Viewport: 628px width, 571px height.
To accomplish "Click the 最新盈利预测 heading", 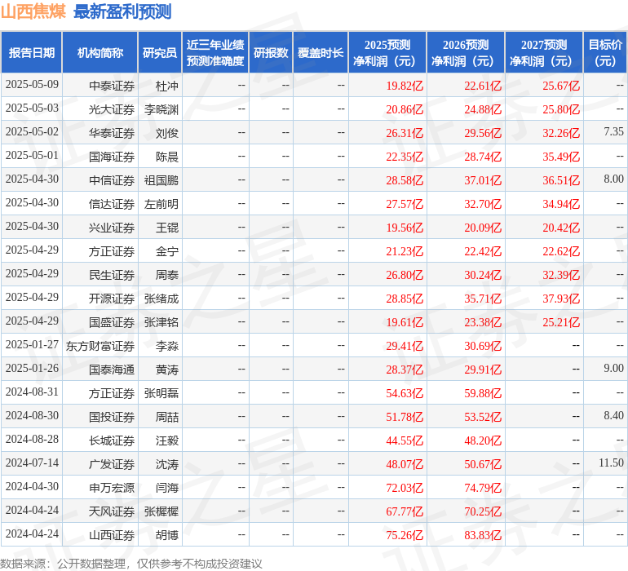I will point(122,11).
